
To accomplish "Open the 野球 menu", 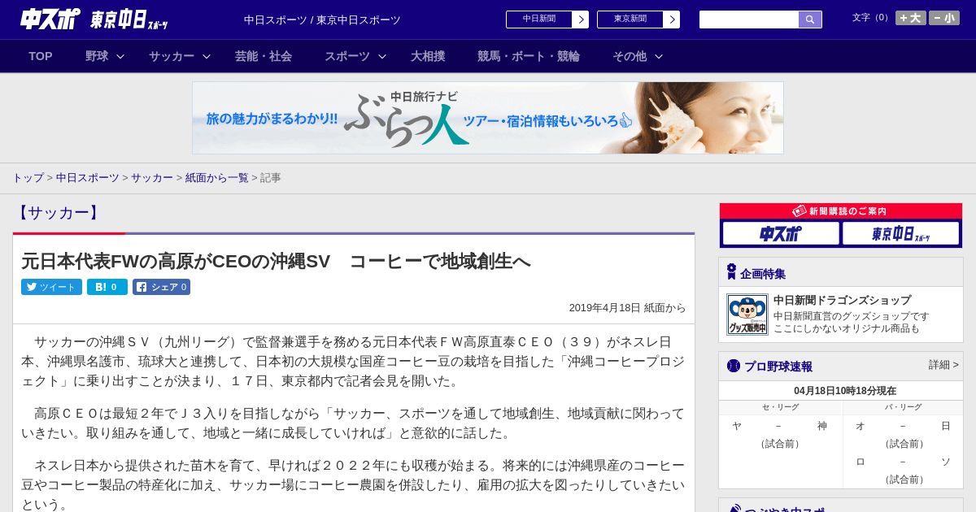I will pos(97,56).
